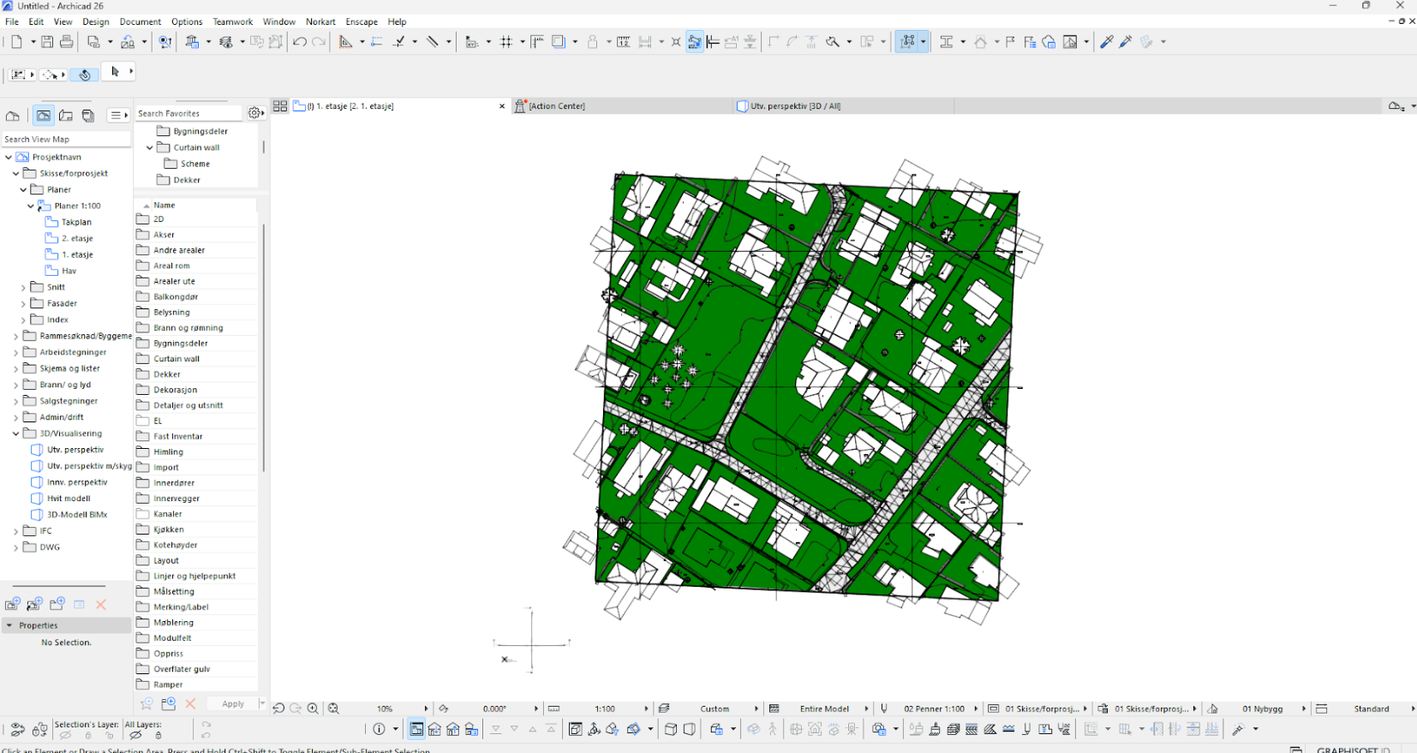Screen dimensions: 1417x753
Task: Click the Print icon in the toolbar
Action: [66, 41]
